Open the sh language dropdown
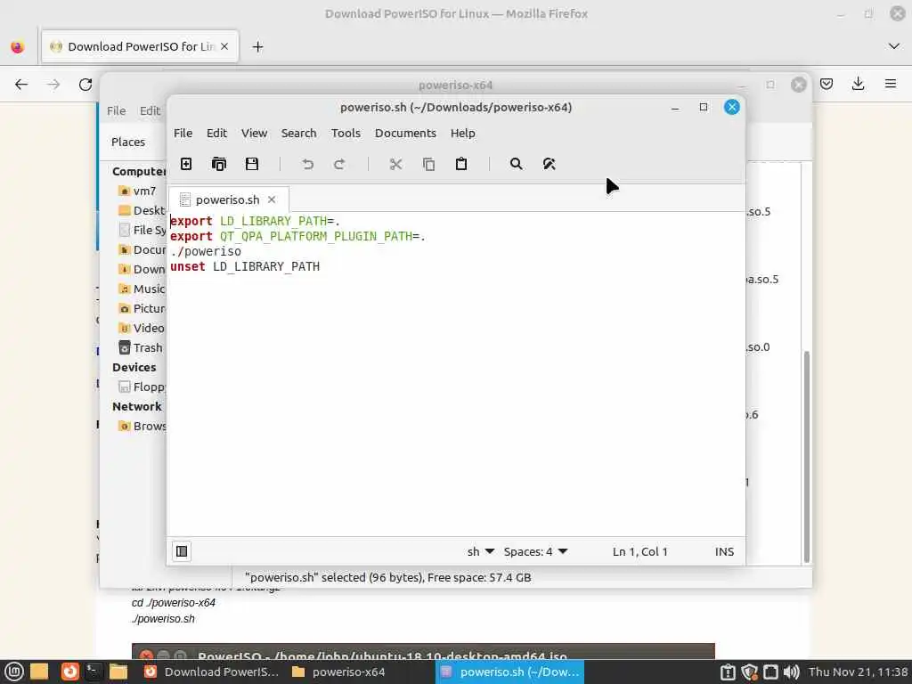Viewport: 912px width, 684px height. tap(480, 551)
